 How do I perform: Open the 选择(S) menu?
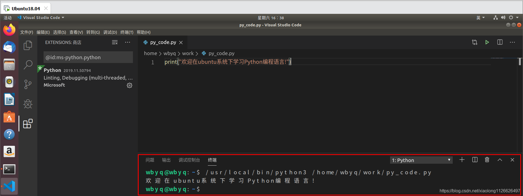click(59, 32)
